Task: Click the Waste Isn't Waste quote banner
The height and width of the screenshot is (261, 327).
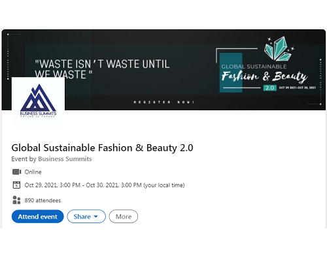Action: click(x=102, y=69)
